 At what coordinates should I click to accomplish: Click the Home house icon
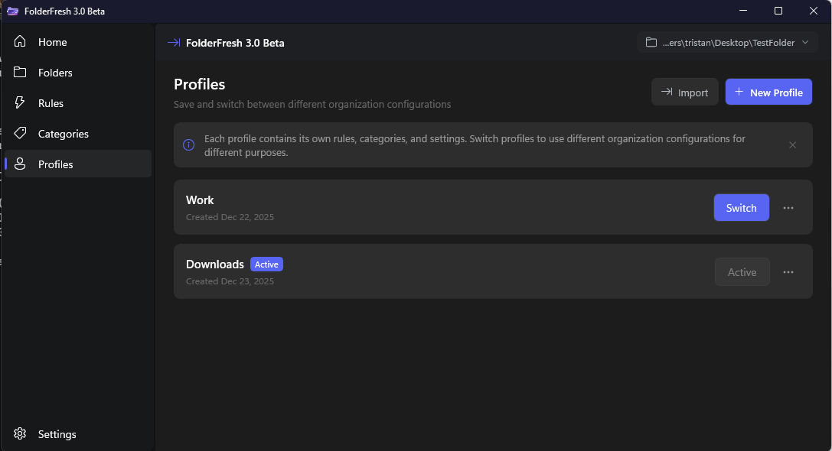click(x=20, y=41)
